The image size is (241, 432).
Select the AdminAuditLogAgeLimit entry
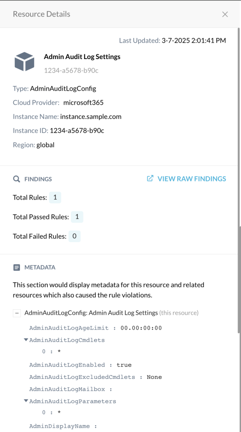[95, 328]
